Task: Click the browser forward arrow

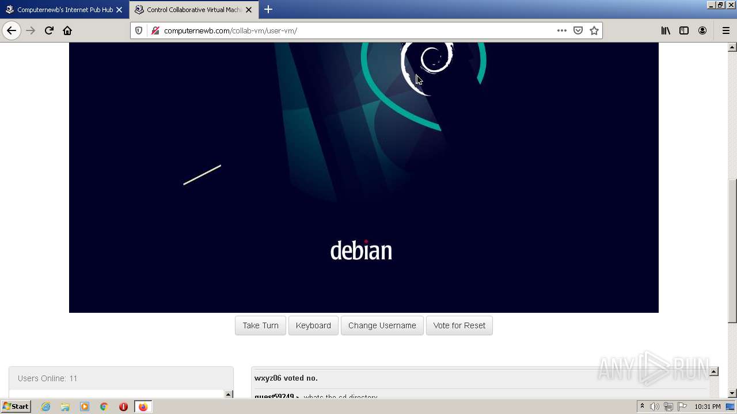Action: coord(31,30)
